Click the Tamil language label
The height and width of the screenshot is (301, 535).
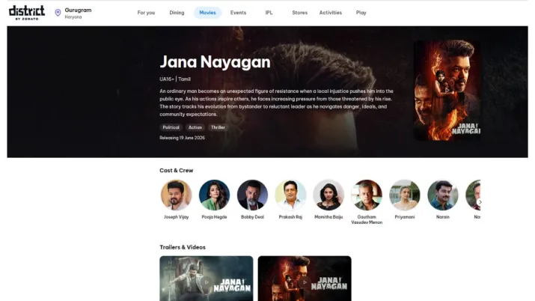184,79
